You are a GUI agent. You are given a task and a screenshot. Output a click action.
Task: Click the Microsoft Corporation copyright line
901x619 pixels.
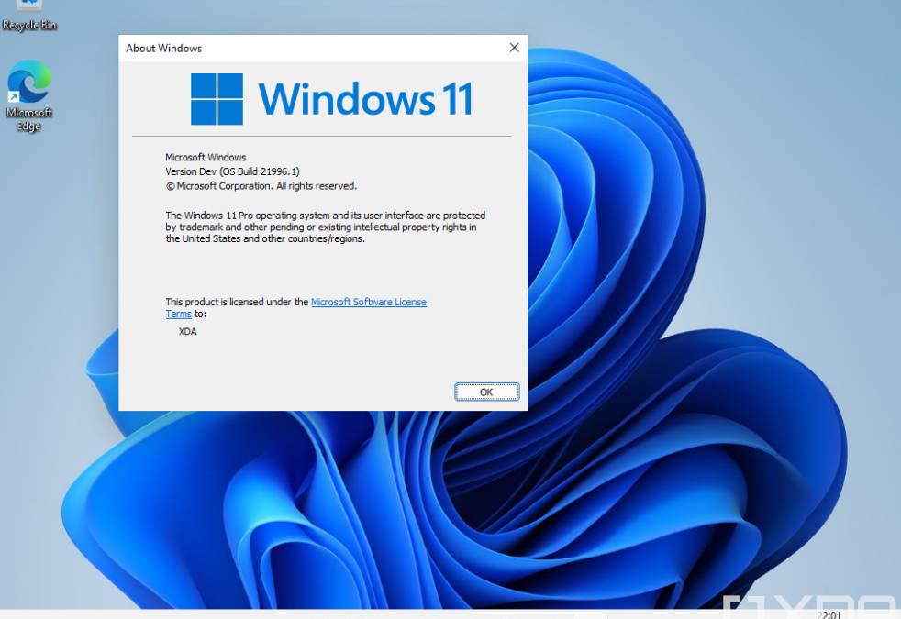tap(261, 186)
